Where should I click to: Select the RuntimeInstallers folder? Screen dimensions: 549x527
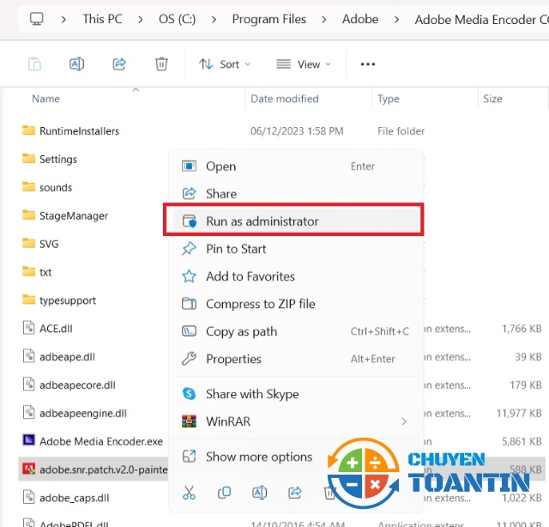(79, 131)
